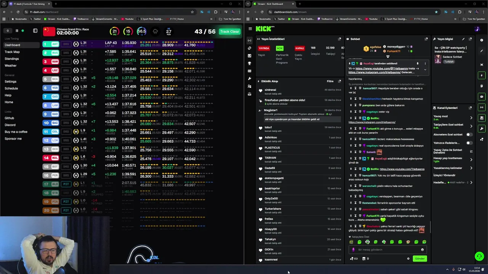This screenshot has width=488, height=274.
Task: Bookmark Kick page with star icon
Action: point(436,12)
